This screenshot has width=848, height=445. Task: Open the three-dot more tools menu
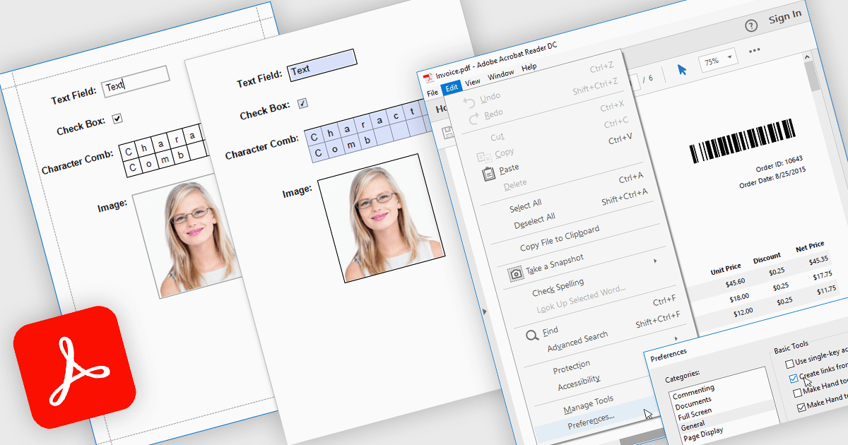pos(754,50)
